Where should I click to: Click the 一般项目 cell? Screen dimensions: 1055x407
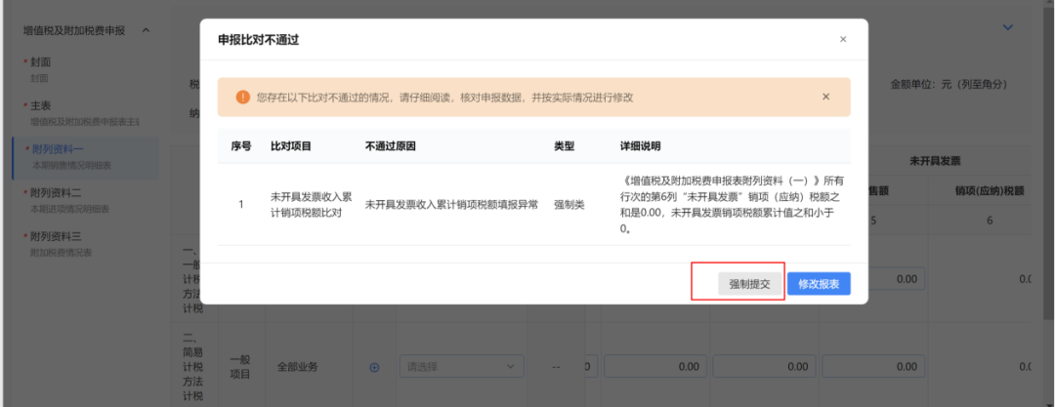point(240,367)
